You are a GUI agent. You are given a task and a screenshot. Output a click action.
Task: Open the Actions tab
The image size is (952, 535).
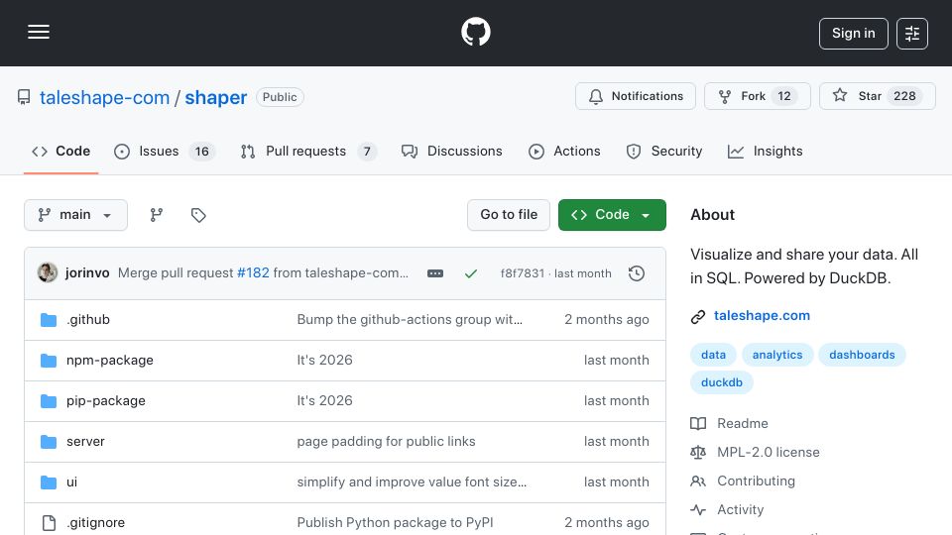click(x=564, y=151)
